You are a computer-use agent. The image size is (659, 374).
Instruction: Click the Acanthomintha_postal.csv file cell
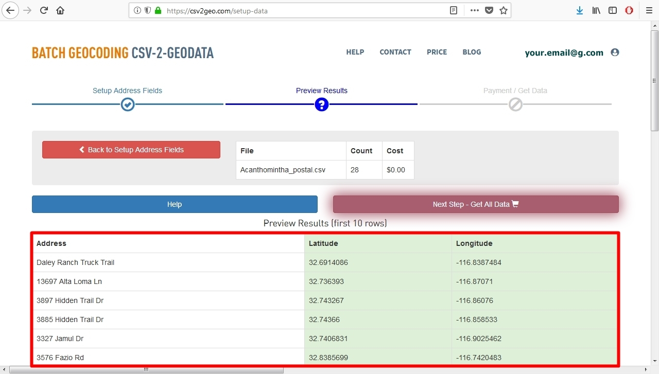click(291, 170)
